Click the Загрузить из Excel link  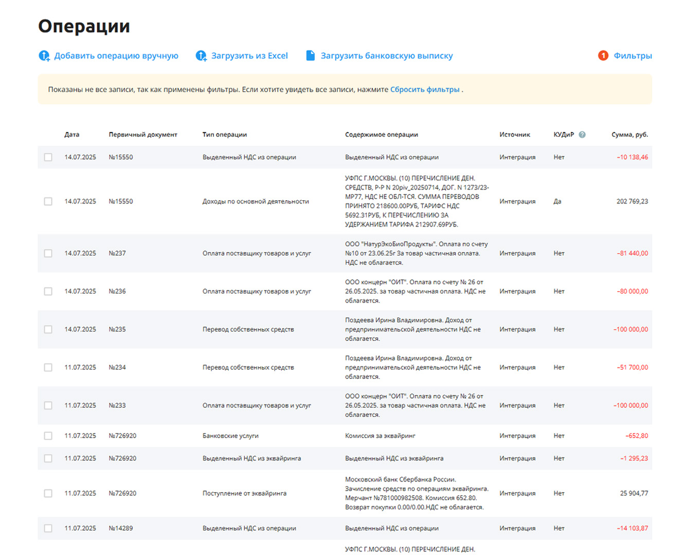pos(249,55)
